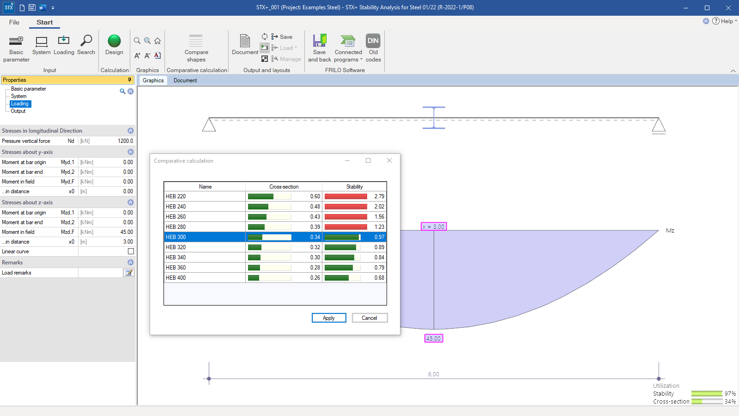This screenshot has width=739, height=416.
Task: Open the File menu tab
Action: pos(14,22)
